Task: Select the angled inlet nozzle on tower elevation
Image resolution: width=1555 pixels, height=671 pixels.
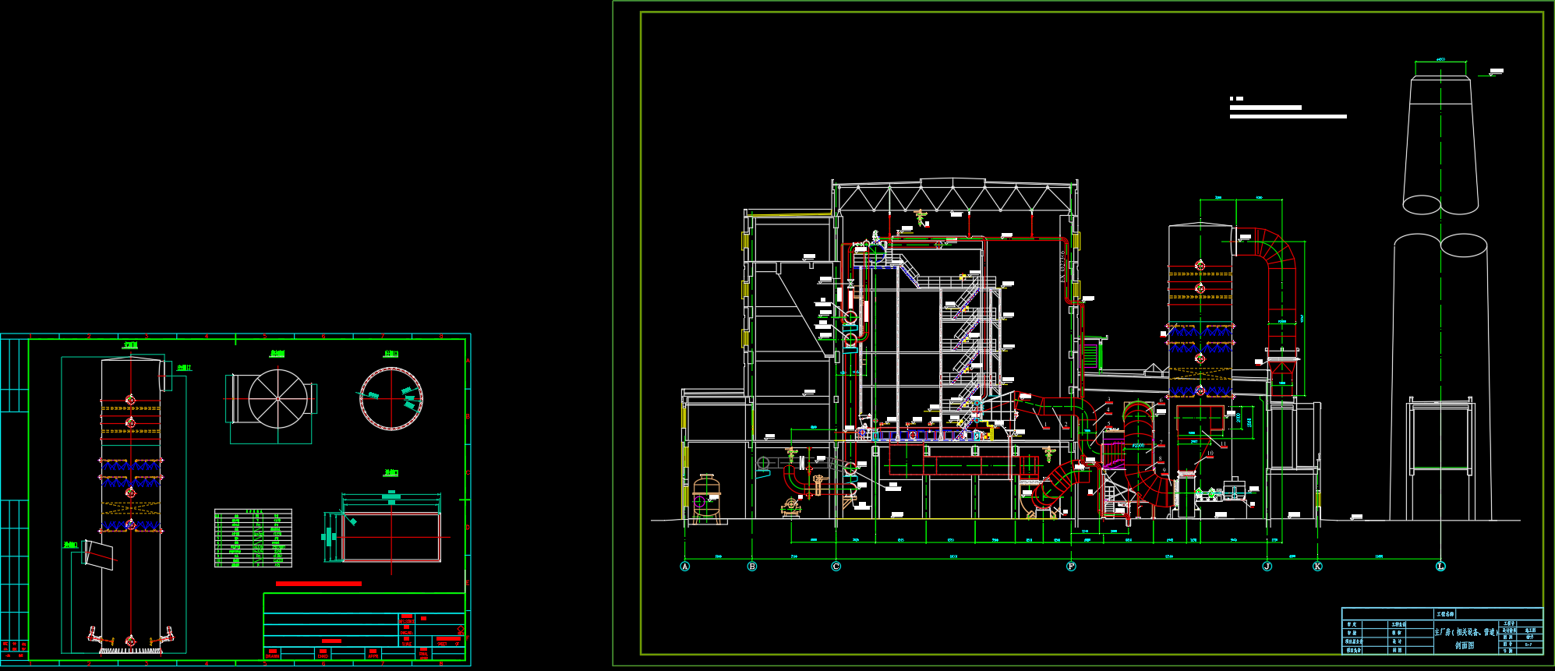Action: [97, 554]
